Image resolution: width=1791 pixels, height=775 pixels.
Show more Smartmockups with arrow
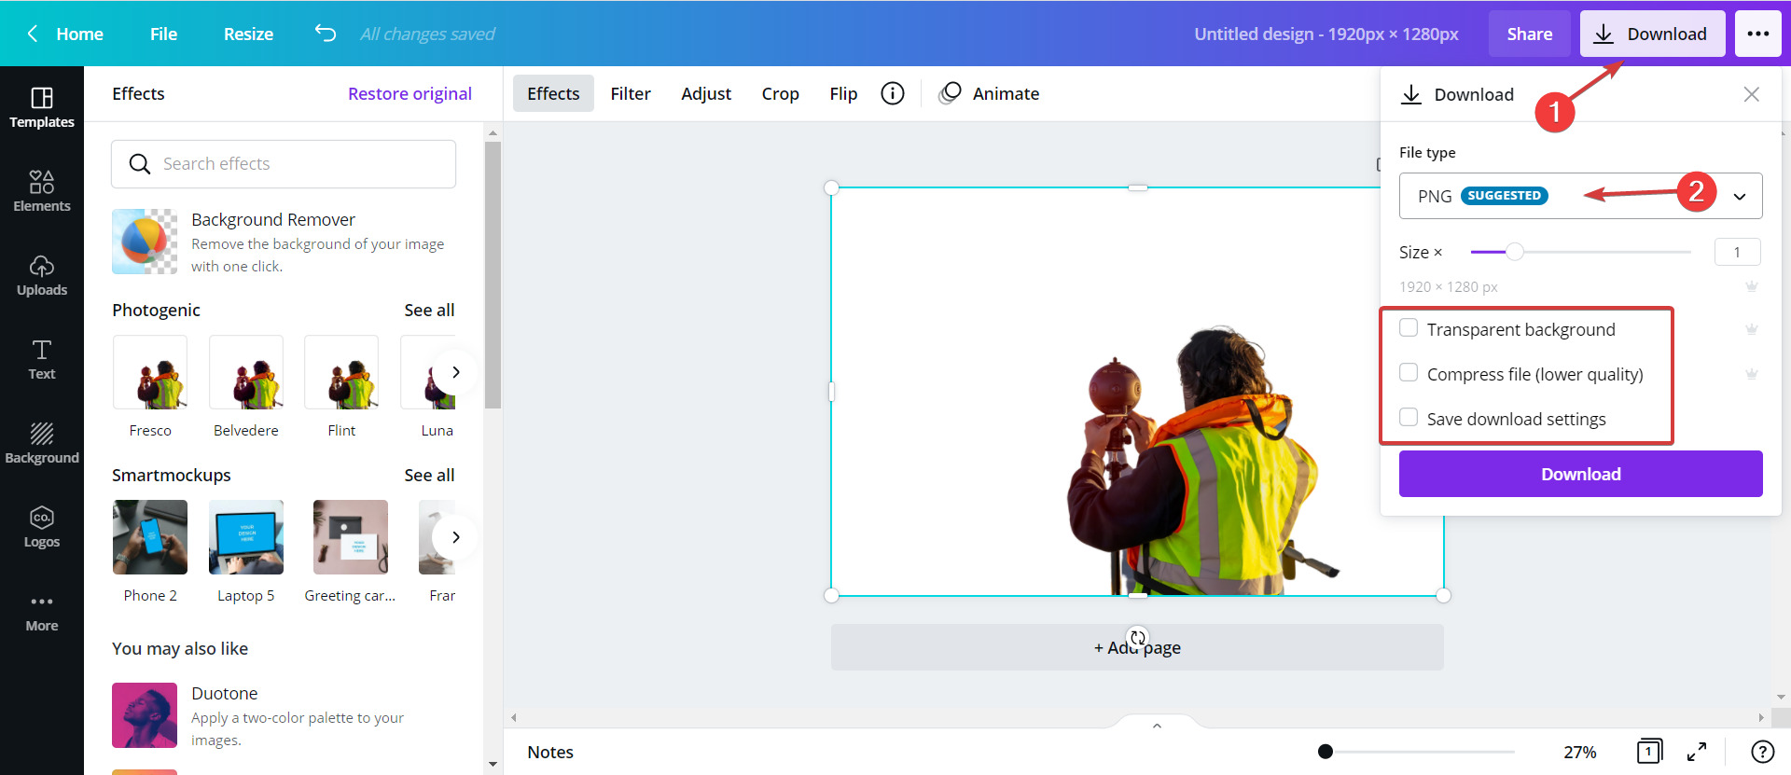[x=455, y=537]
